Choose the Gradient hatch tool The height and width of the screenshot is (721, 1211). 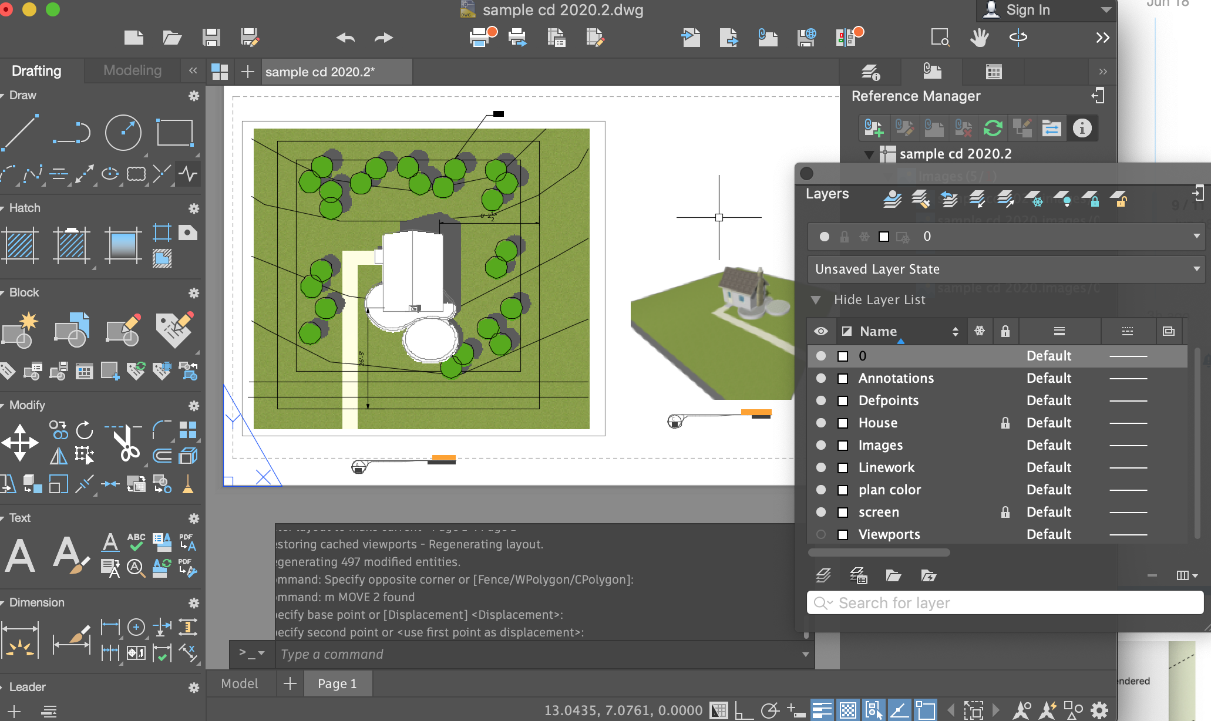click(123, 244)
